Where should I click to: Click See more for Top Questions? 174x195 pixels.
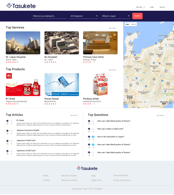tap(161, 115)
